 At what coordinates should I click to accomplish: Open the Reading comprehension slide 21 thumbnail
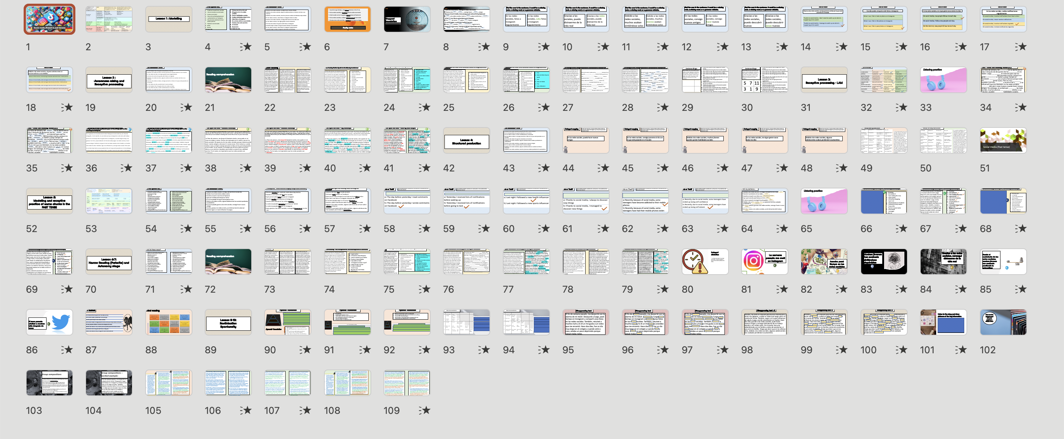(x=228, y=80)
